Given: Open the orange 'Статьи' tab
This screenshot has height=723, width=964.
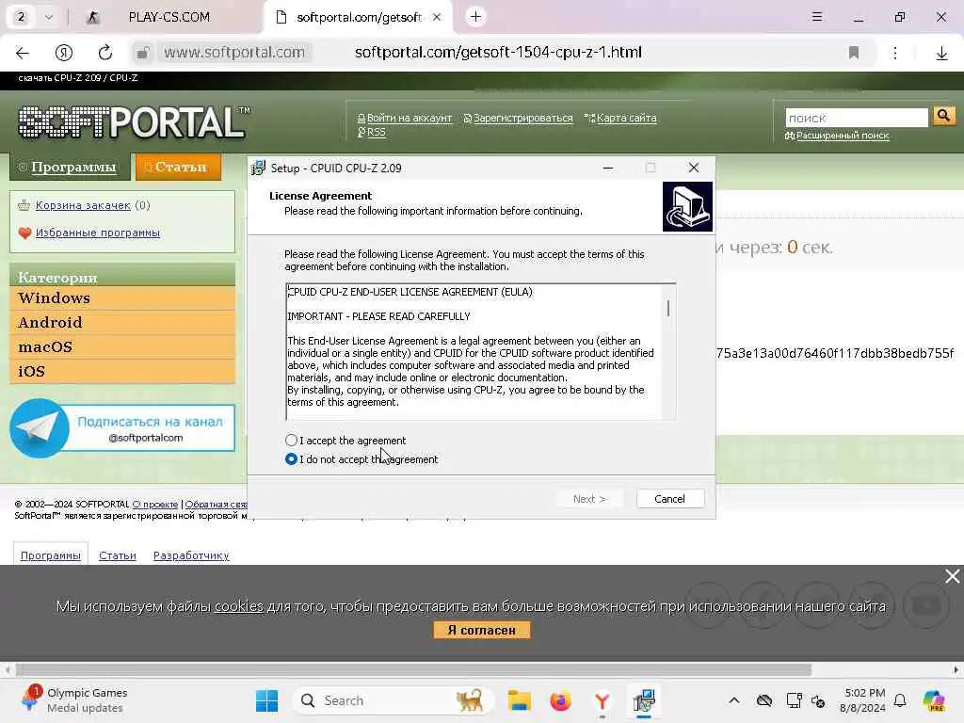Looking at the screenshot, I should (178, 167).
